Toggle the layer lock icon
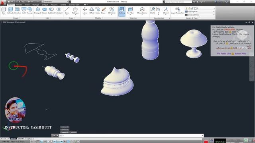This screenshot has width=255, height=143. [x=192, y=8]
